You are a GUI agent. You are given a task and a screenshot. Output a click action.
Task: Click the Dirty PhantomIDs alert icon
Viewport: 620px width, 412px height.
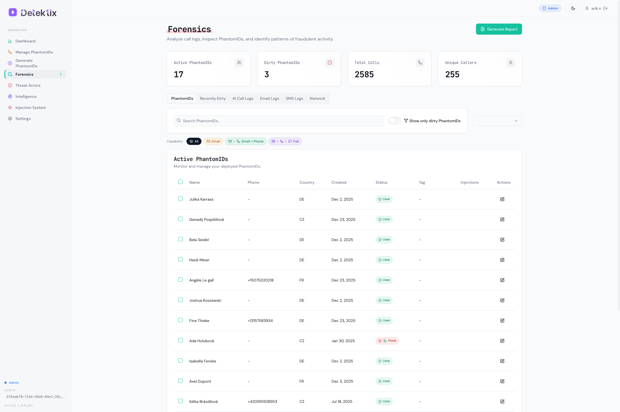(329, 63)
